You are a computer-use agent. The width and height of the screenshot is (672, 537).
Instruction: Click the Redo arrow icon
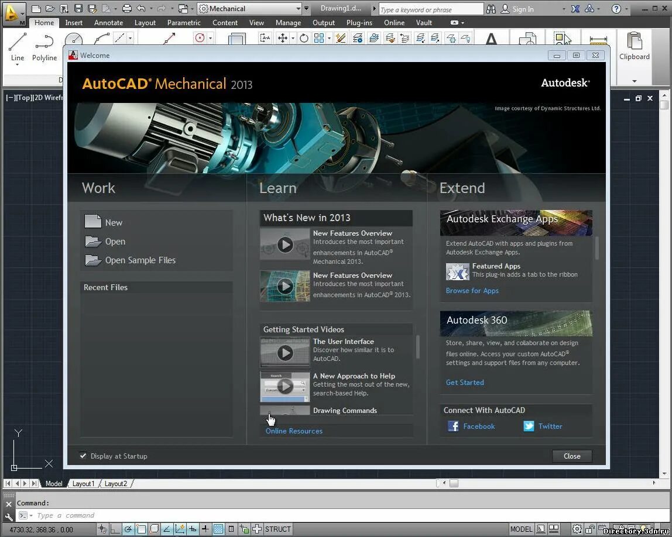pos(162,9)
